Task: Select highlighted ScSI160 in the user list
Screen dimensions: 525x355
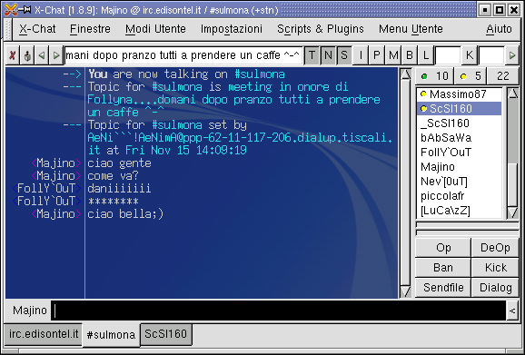Action: coord(459,109)
